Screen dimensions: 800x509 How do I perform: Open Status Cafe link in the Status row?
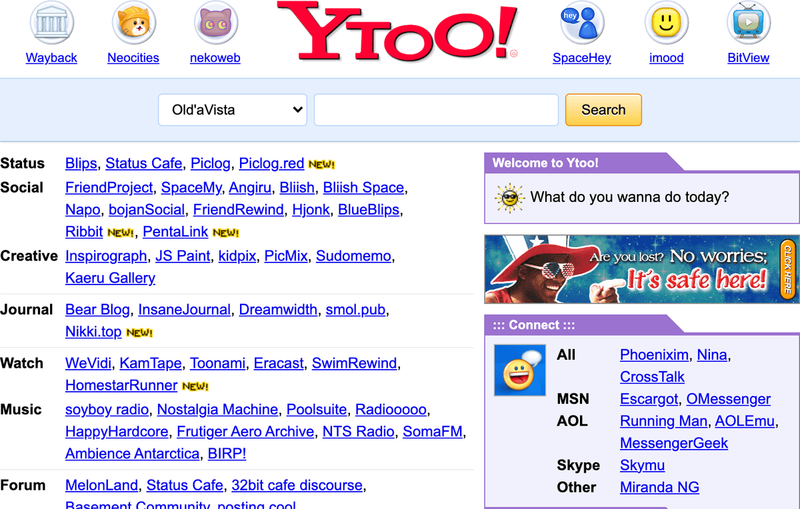(x=144, y=163)
